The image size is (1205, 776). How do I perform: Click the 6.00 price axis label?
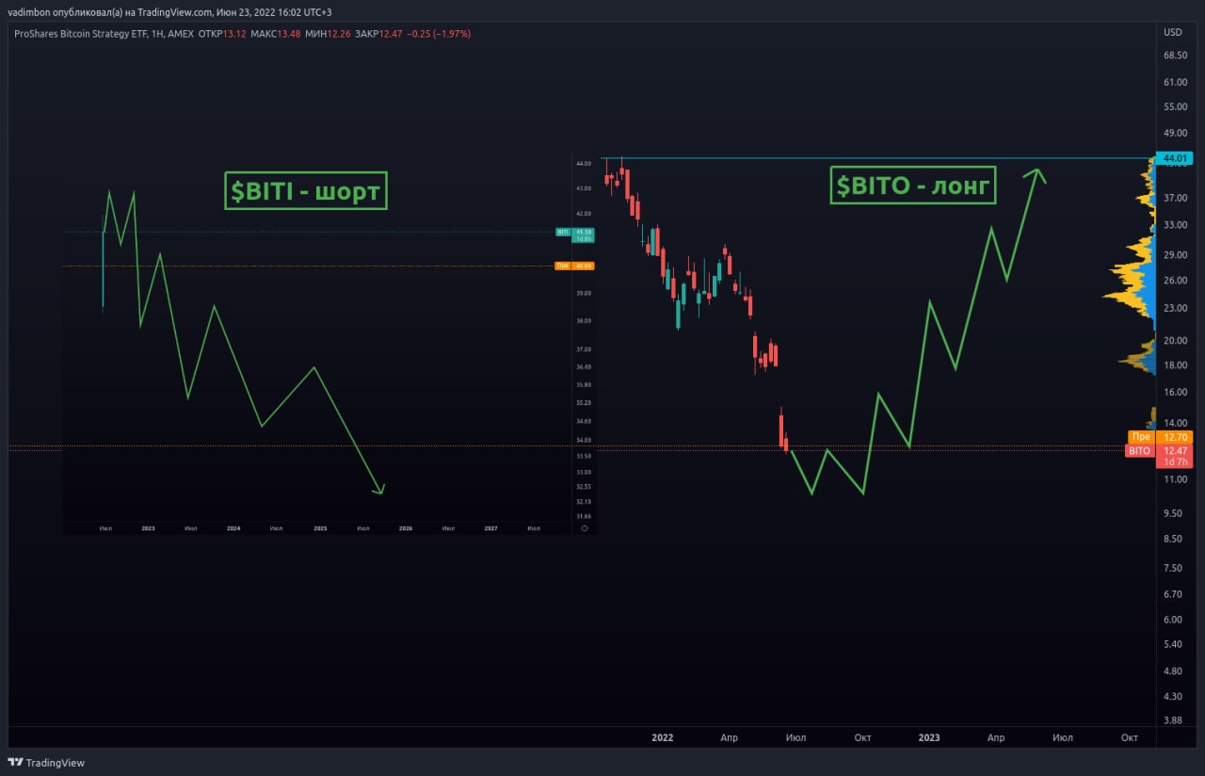tap(1174, 620)
